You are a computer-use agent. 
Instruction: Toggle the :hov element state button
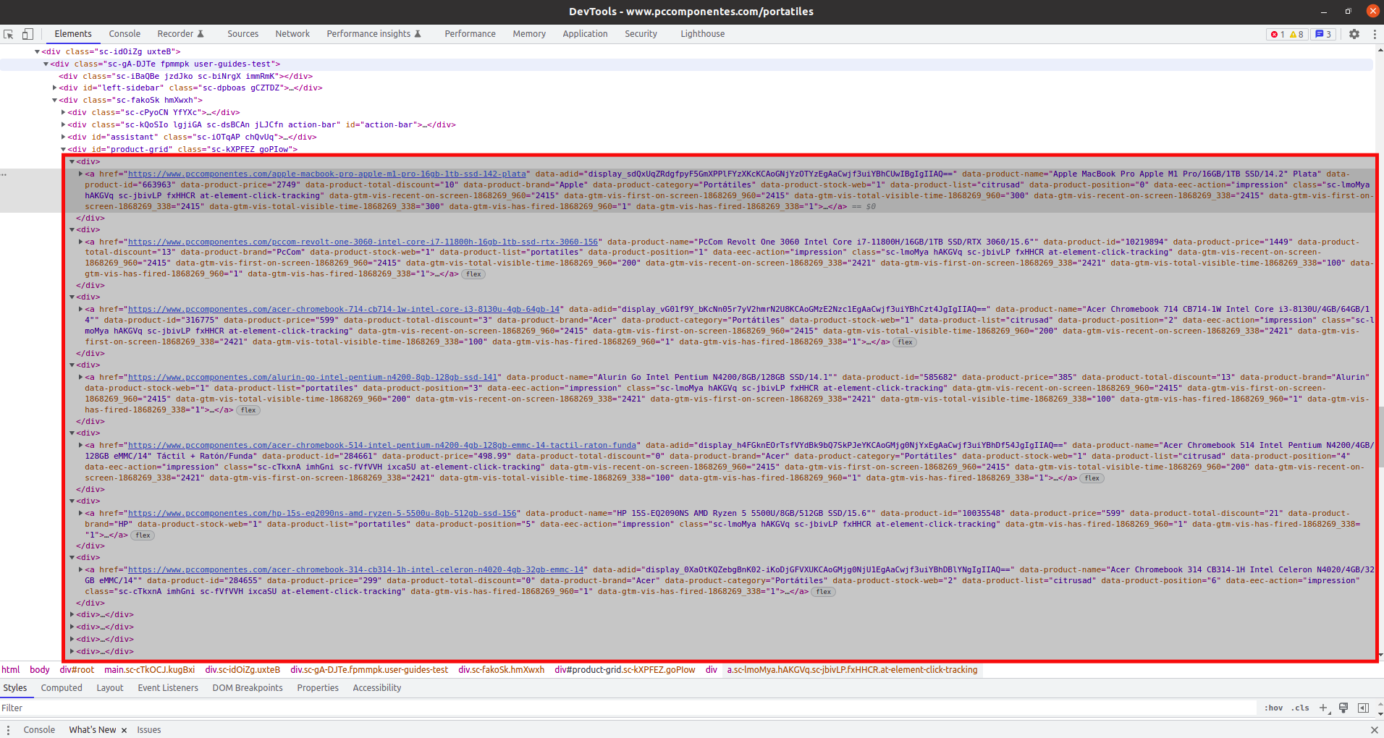[x=1273, y=708]
